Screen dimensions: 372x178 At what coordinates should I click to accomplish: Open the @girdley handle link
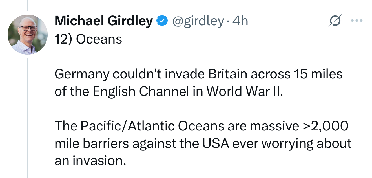point(198,21)
